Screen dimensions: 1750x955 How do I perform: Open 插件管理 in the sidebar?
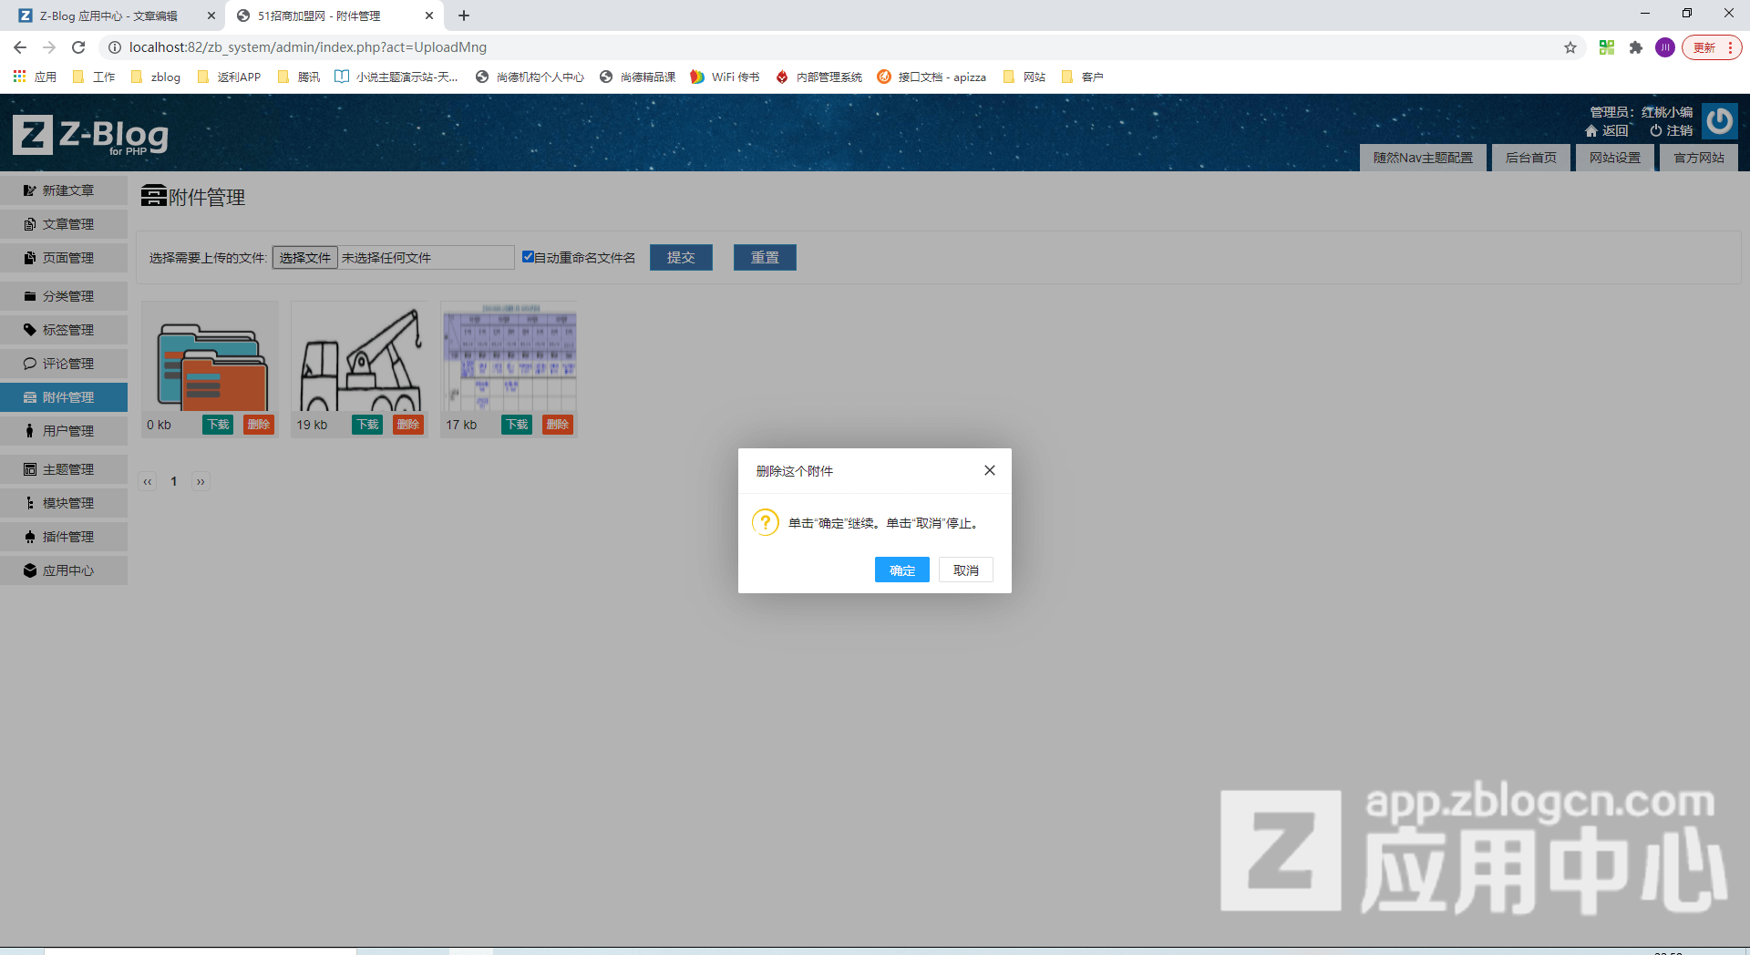coord(64,537)
